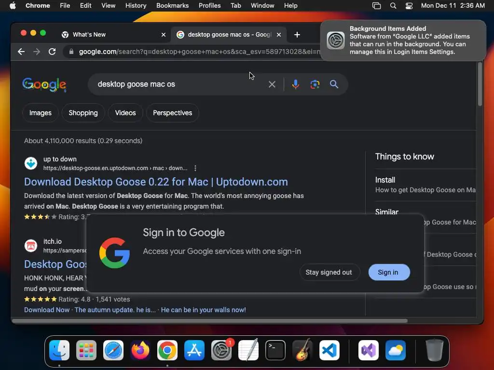Click the uptodown site favicon
The height and width of the screenshot is (370, 494).
coord(31,163)
